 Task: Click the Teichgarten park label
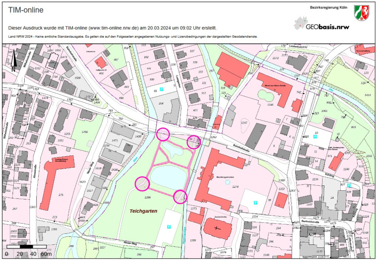pyautogui.click(x=143, y=211)
